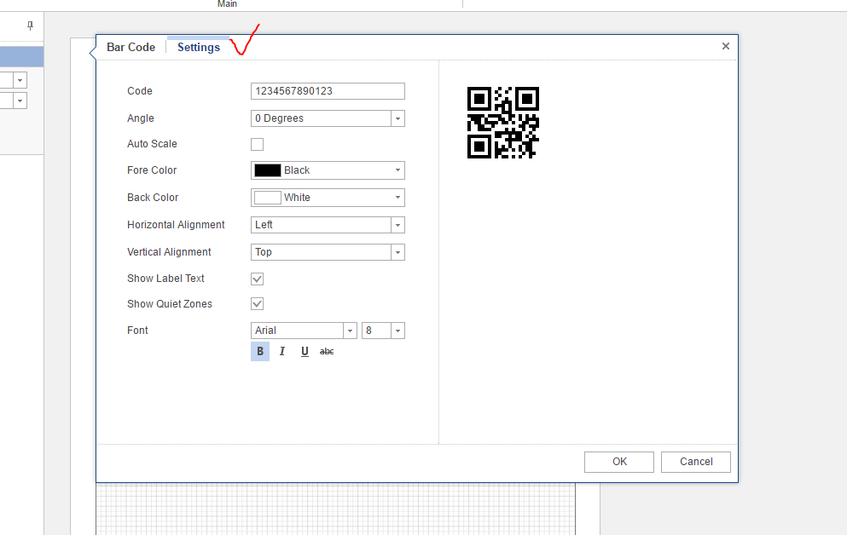This screenshot has height=535, width=847.
Task: Expand the Vertical Alignment dropdown
Action: click(x=397, y=252)
